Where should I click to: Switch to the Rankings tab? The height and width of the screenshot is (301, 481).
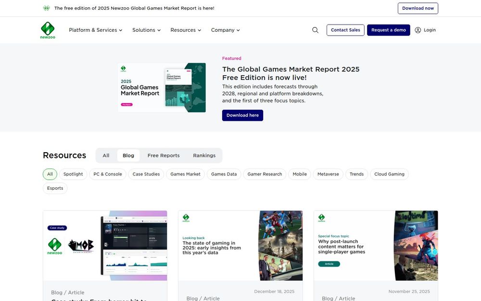204,156
